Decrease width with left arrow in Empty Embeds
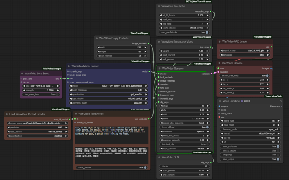This screenshot has height=180, width=289. click(98, 47)
